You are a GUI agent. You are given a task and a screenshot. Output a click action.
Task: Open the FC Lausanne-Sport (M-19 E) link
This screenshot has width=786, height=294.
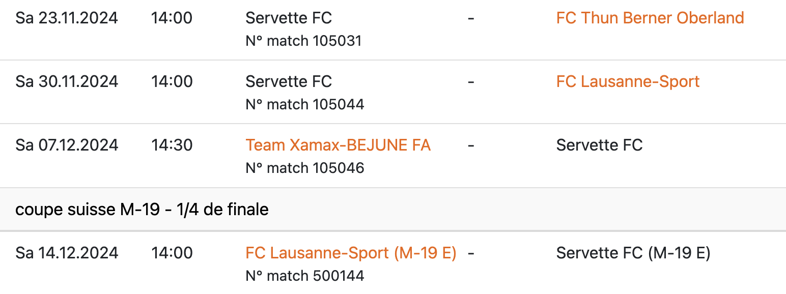[351, 253]
